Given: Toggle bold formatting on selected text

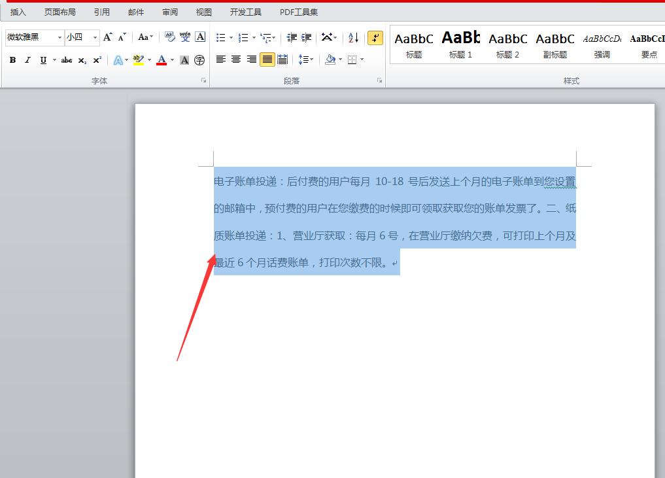Looking at the screenshot, I should [12, 60].
